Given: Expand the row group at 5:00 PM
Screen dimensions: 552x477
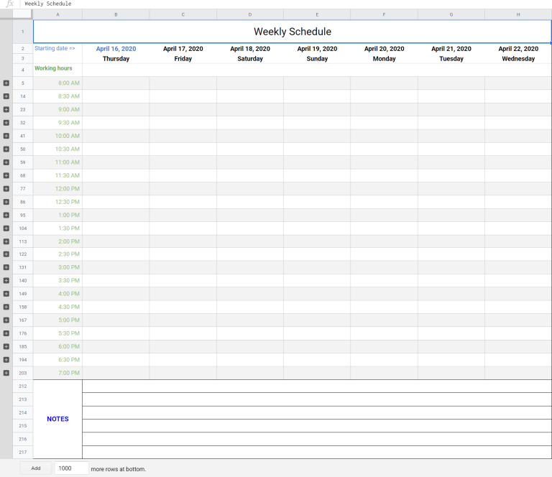Looking at the screenshot, I should point(6,320).
